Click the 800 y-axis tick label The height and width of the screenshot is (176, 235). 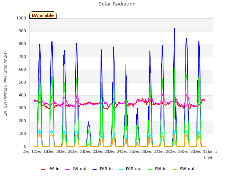coord(22,44)
